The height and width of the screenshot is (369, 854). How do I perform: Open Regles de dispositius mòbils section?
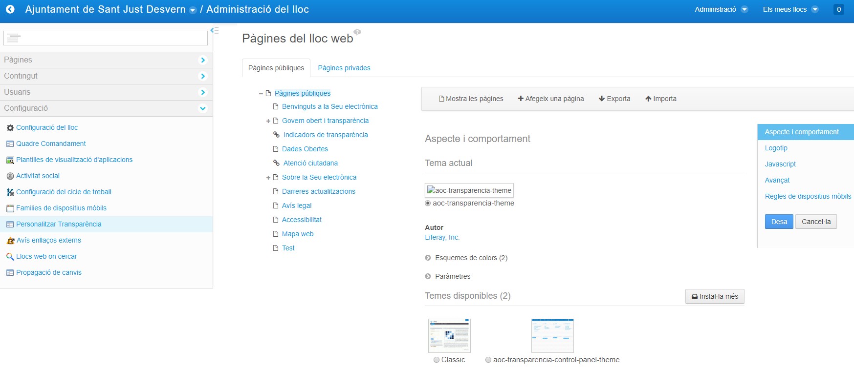coord(808,196)
